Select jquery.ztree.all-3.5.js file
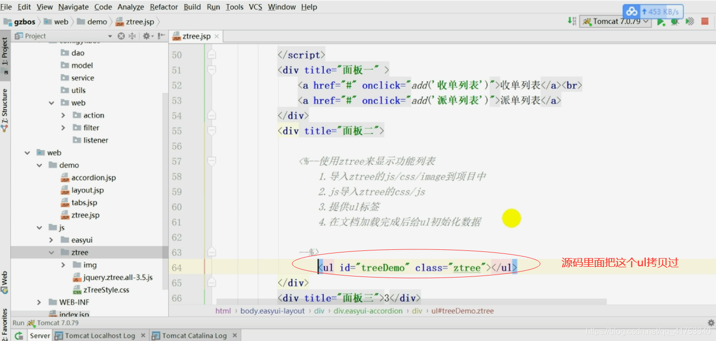Image resolution: width=716 pixels, height=341 pixels. pos(113,277)
